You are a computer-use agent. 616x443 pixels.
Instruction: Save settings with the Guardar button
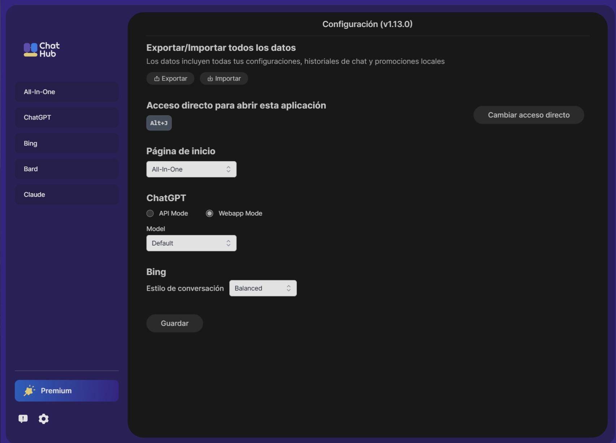(x=174, y=323)
